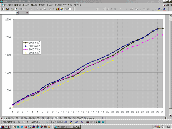Image resolution: width=172 pixels, height=129 pixels.
Task: Open the 表示 (View) menu
Action: [x=26, y=5]
